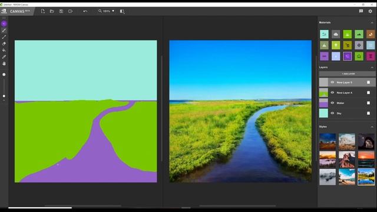Select the Brush tool in left toolbar
The image size is (377, 212).
tap(4, 31)
